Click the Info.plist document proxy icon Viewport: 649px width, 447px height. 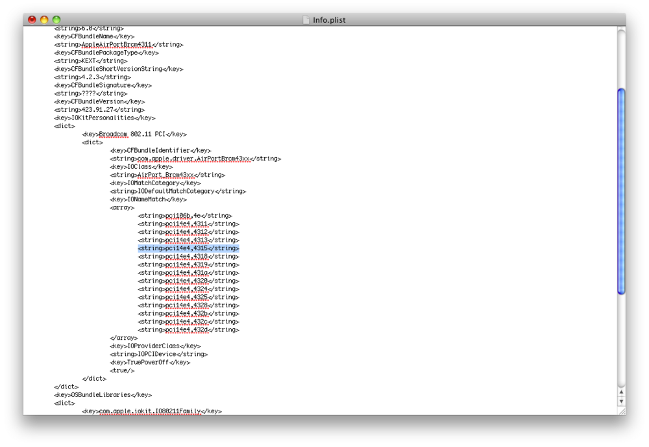pos(306,20)
